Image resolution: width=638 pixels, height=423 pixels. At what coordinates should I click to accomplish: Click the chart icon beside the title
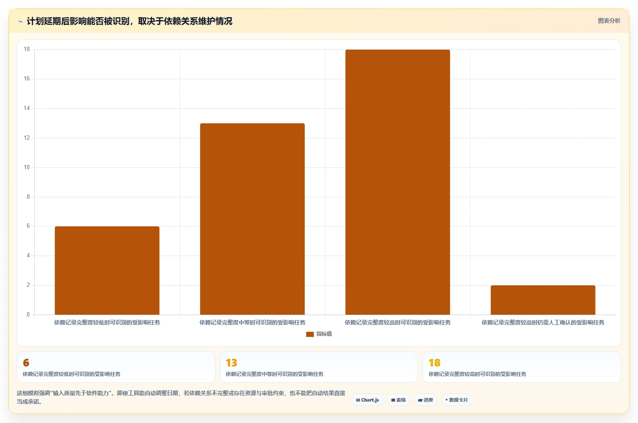pyautogui.click(x=20, y=21)
